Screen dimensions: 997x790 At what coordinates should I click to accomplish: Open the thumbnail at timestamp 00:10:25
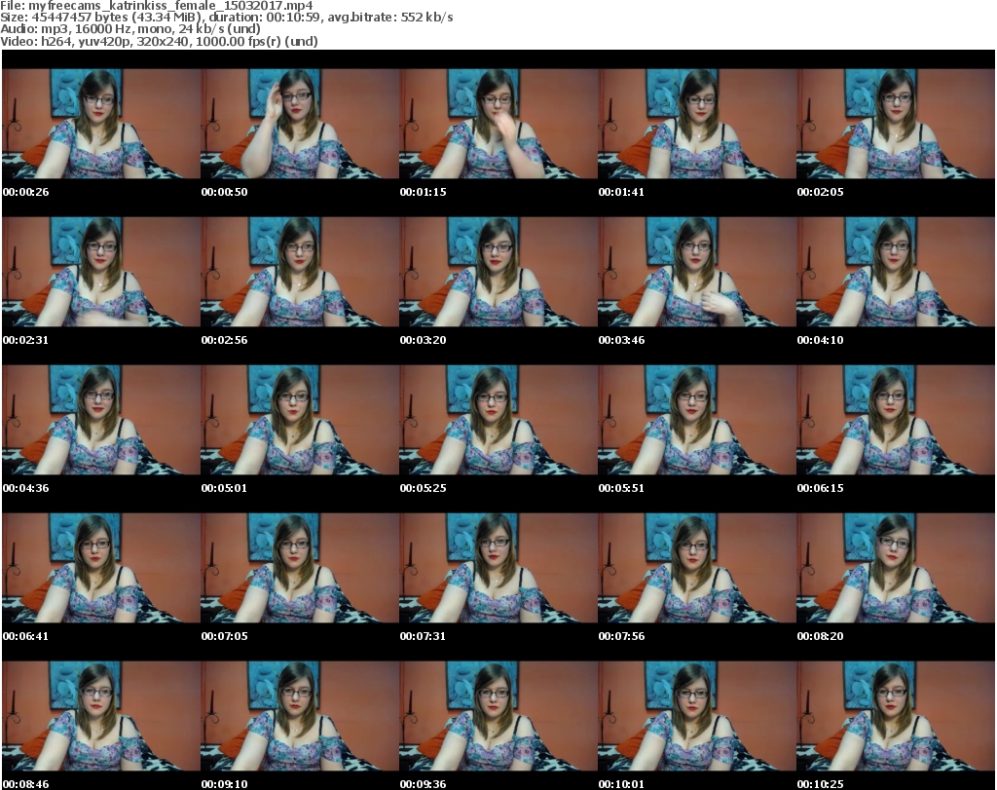(896, 716)
